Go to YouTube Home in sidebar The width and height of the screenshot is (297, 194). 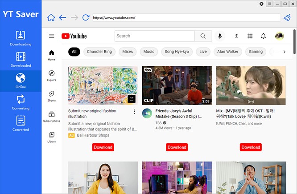(x=52, y=55)
